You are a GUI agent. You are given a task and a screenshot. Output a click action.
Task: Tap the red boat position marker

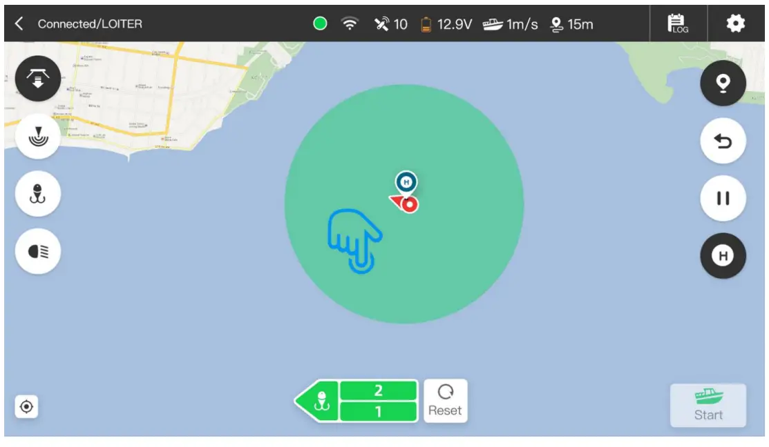tap(405, 203)
